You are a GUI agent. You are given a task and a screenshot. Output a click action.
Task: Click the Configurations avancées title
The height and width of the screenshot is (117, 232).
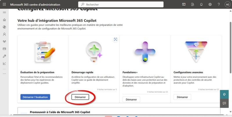pyautogui.click(x=188, y=72)
